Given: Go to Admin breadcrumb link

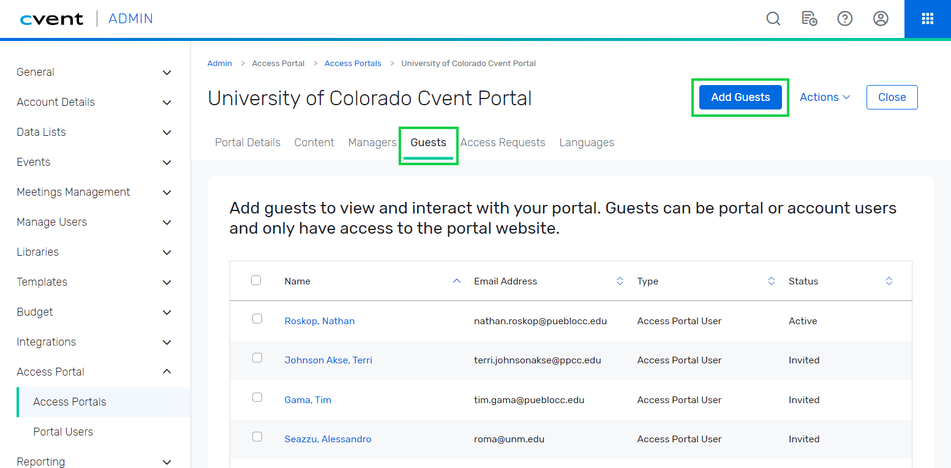Looking at the screenshot, I should click(x=220, y=63).
